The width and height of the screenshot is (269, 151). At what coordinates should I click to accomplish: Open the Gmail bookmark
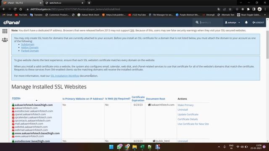[8, 15]
